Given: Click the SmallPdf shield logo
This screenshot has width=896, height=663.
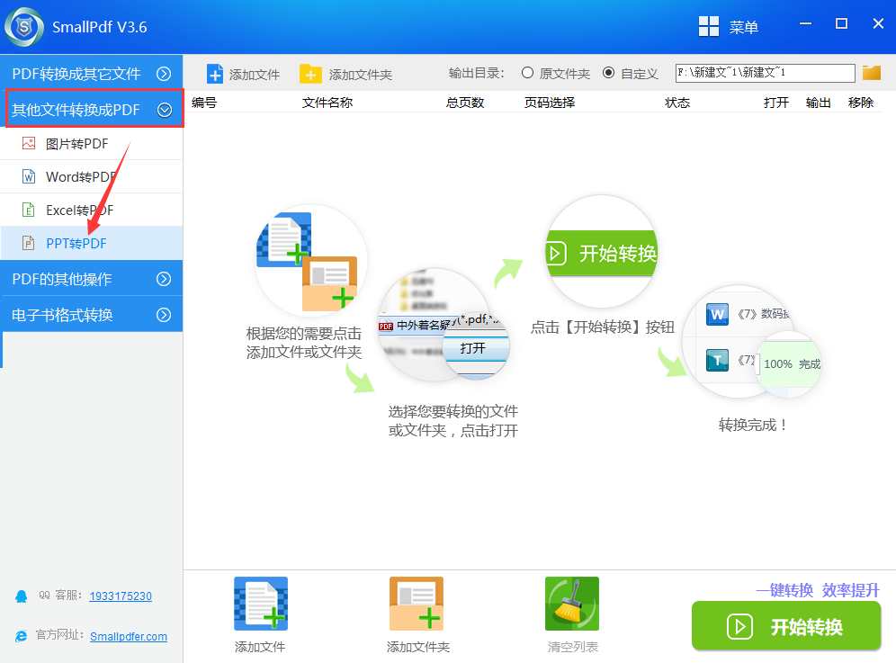Looking at the screenshot, I should 23,27.
